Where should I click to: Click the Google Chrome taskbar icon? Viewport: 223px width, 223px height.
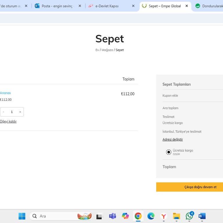138,216
